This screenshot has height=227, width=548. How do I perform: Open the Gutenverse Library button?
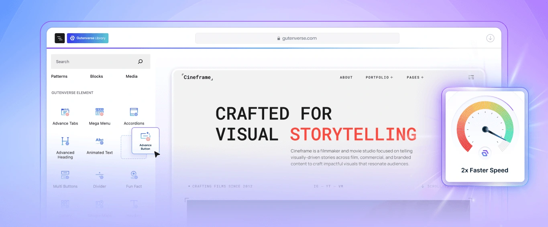point(88,38)
